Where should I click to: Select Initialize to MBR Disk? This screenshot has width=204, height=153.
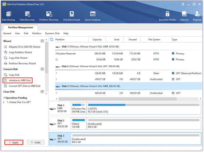18,80
